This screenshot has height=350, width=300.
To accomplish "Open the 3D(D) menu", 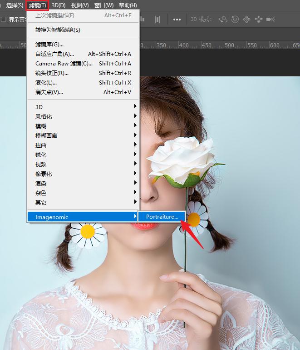I will [x=59, y=5].
